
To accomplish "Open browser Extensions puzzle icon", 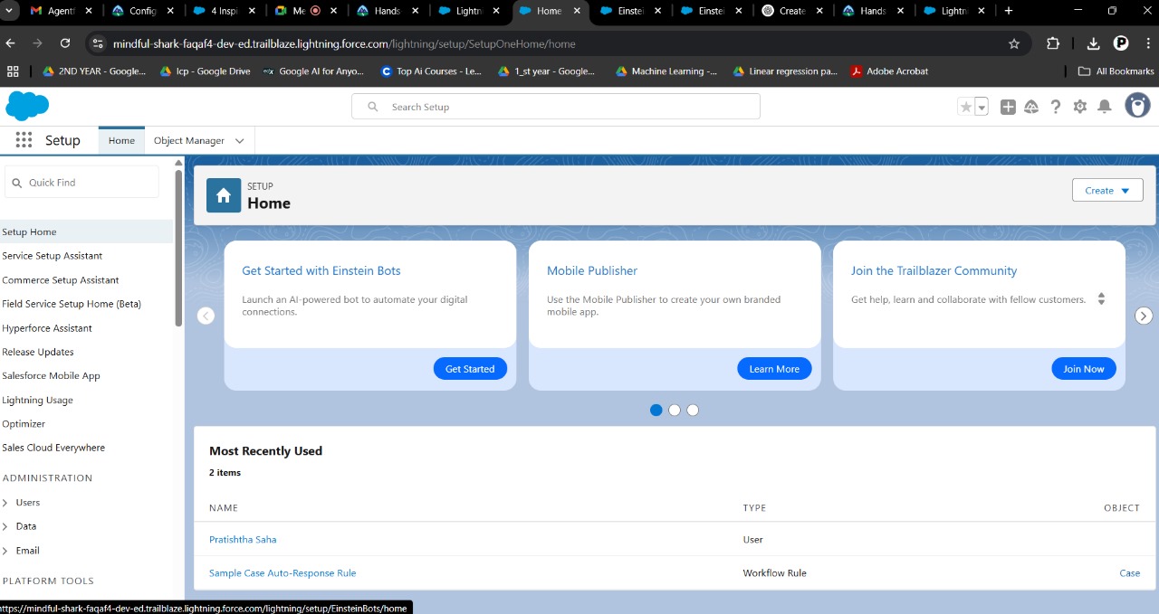I will tap(1053, 43).
